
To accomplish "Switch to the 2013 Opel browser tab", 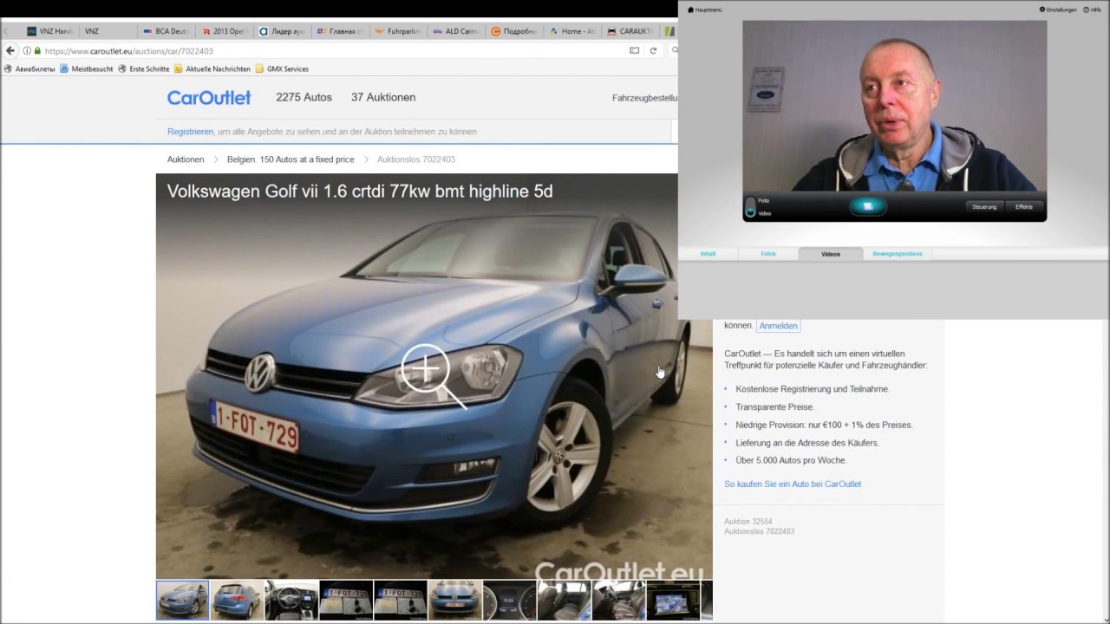I will coord(225,31).
